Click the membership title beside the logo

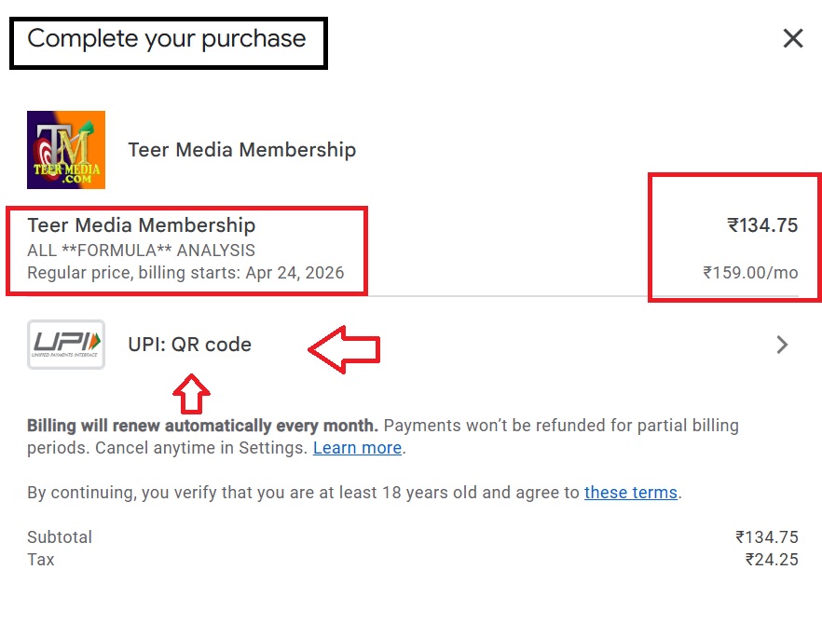[x=241, y=150]
